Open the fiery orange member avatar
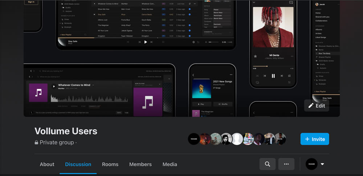This screenshot has width=363, height=176. (x=205, y=139)
